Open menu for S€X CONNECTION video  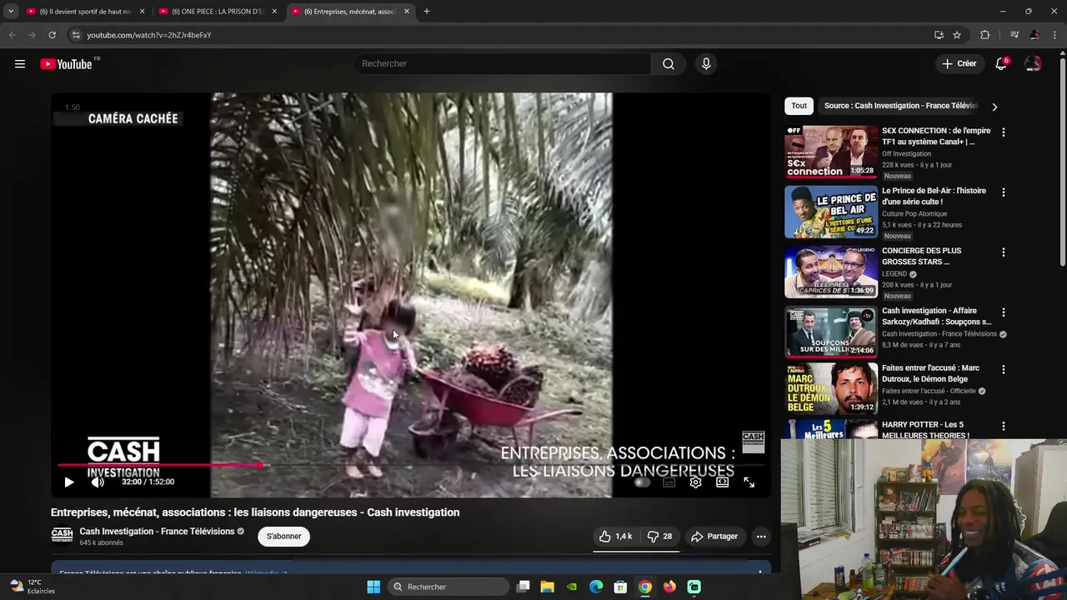click(1003, 132)
